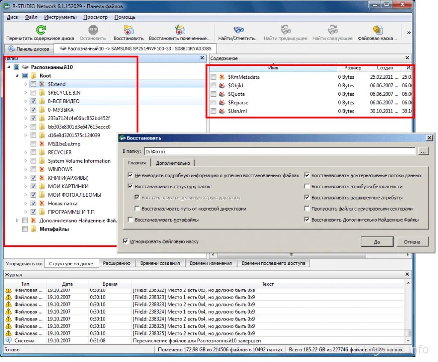This screenshot has height=362, width=438.
Task: Click the reread disk contents icon
Action: [x=41, y=30]
